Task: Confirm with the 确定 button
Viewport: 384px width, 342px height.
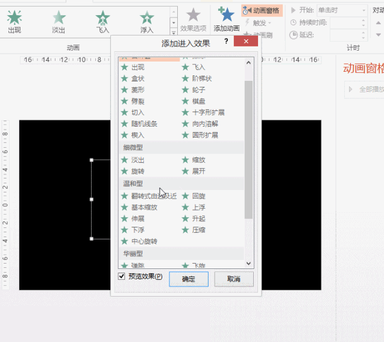Action: tap(189, 279)
